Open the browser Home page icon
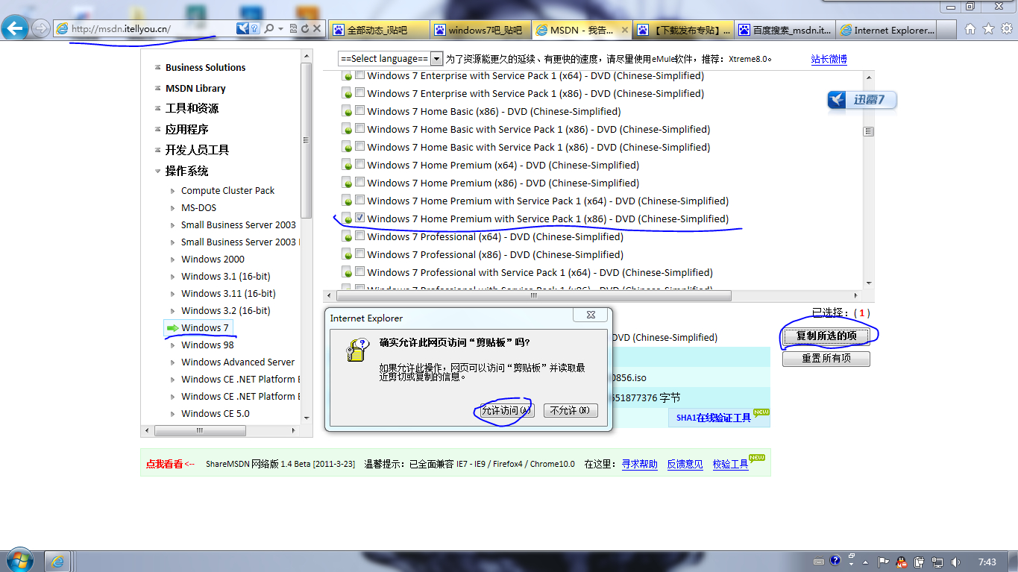Image resolution: width=1018 pixels, height=572 pixels. coord(970,29)
